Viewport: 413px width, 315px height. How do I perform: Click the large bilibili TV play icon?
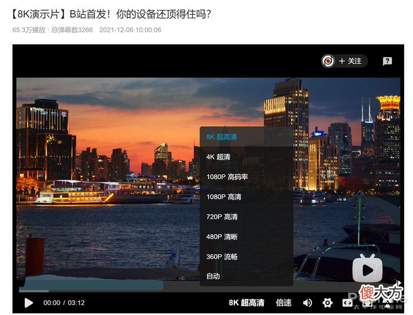click(368, 268)
